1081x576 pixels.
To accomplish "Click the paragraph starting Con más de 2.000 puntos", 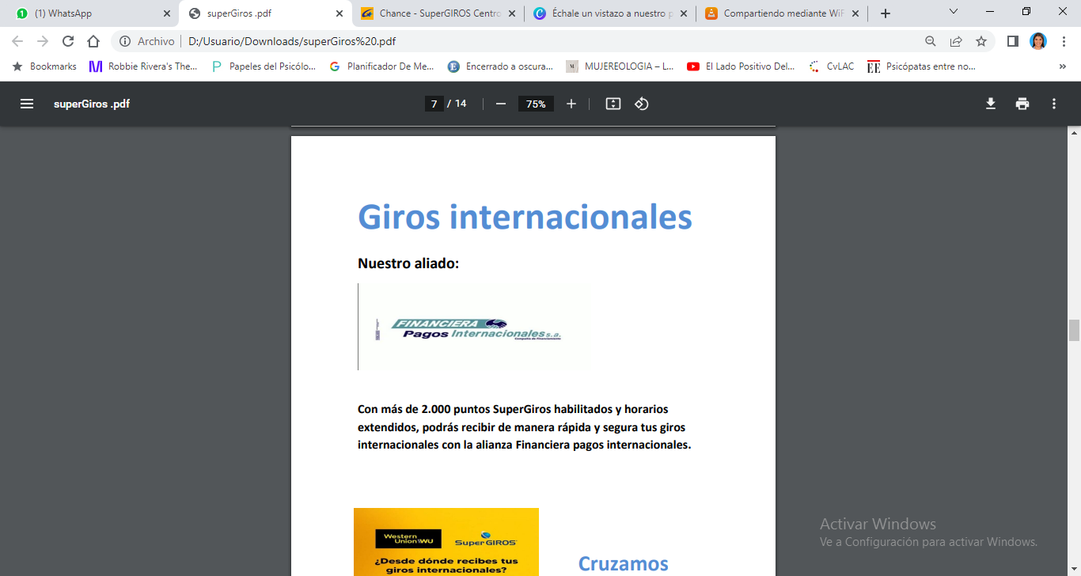I will (525, 427).
